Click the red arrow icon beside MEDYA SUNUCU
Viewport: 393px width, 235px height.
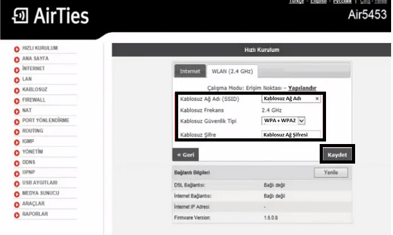coord(17,195)
